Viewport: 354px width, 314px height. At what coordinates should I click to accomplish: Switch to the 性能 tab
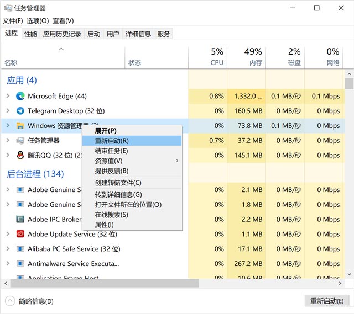click(30, 34)
